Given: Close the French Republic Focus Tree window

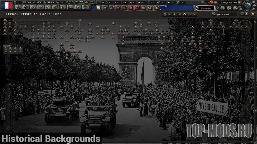Looking at the screenshot, I should [x=253, y=14].
